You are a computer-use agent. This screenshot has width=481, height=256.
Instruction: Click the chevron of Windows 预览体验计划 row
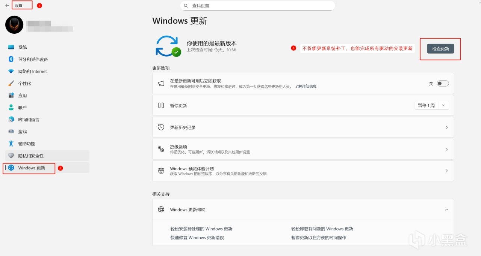pyautogui.click(x=446, y=171)
